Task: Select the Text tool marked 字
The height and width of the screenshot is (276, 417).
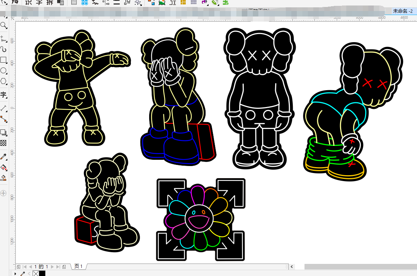Action: pyautogui.click(x=3, y=95)
